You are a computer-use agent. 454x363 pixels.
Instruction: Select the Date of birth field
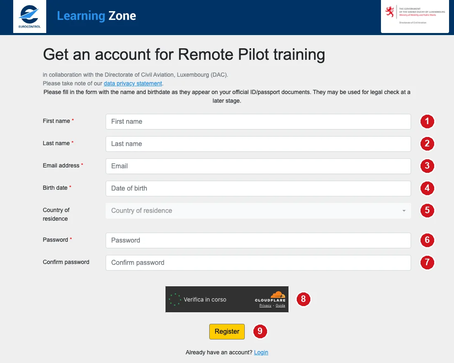tap(258, 189)
